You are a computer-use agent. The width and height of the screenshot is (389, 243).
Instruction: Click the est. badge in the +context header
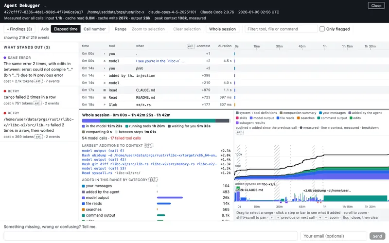point(191,46)
